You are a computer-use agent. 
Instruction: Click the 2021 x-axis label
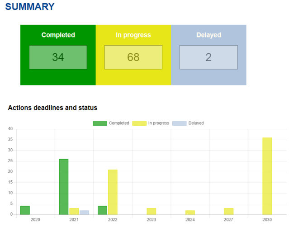(74, 220)
